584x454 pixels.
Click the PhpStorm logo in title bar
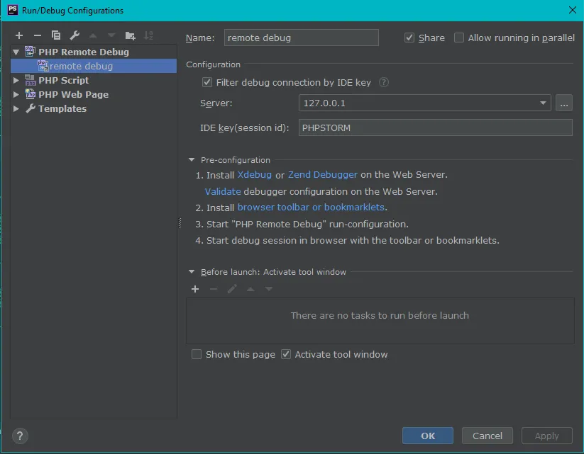pyautogui.click(x=13, y=10)
